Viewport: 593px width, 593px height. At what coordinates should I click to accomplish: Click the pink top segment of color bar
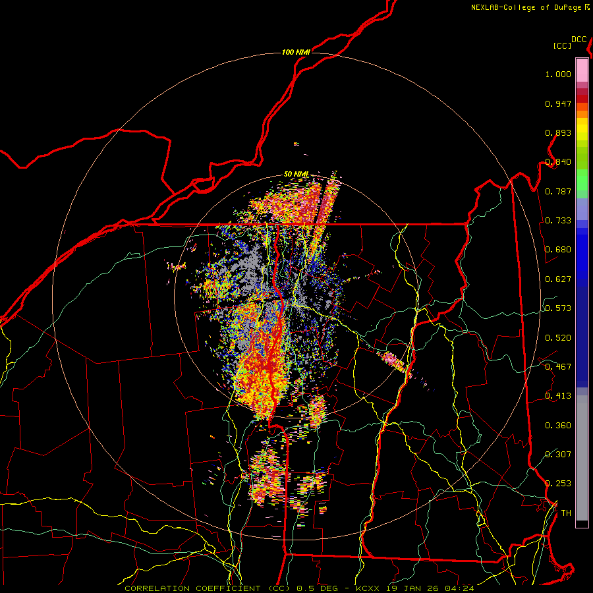click(x=582, y=71)
